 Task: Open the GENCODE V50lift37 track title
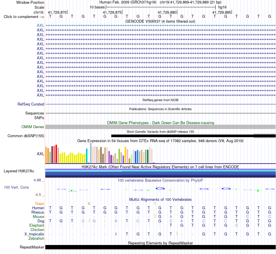coord(160,21)
